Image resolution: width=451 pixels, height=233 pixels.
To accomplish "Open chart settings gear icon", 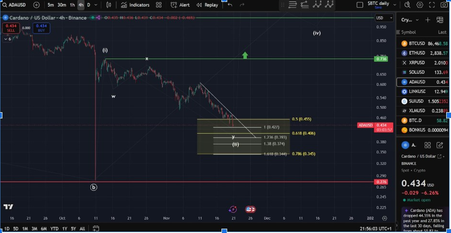I will coord(420,5).
